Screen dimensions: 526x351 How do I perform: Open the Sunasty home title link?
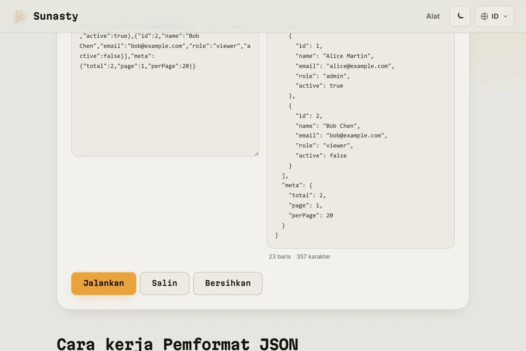55,16
